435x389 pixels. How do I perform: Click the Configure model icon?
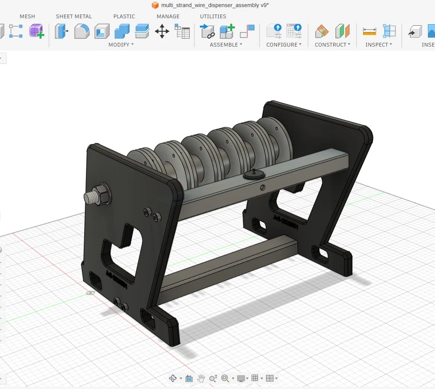point(274,31)
